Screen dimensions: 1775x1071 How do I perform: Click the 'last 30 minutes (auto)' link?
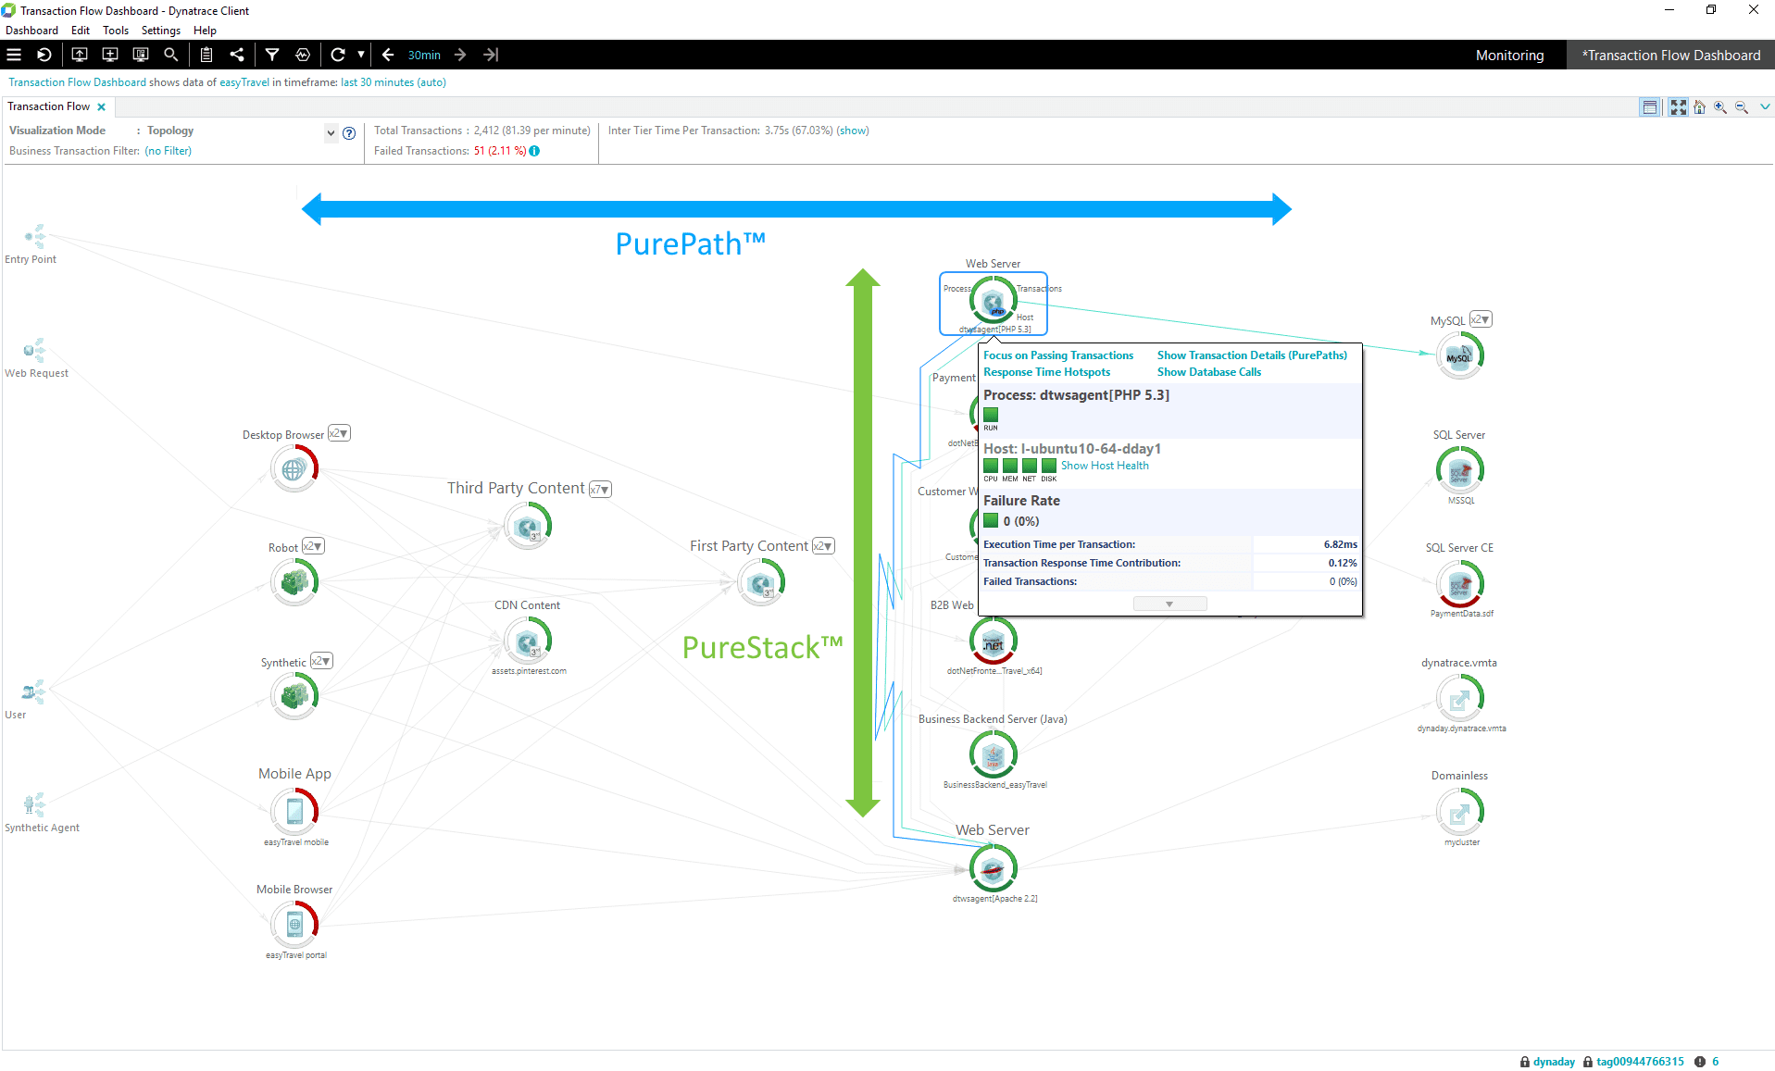pyautogui.click(x=394, y=82)
